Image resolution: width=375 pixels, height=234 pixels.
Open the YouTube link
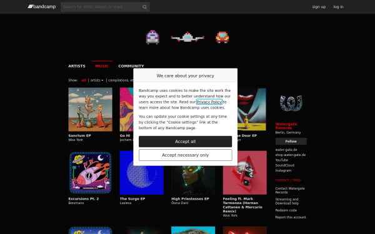(x=282, y=160)
